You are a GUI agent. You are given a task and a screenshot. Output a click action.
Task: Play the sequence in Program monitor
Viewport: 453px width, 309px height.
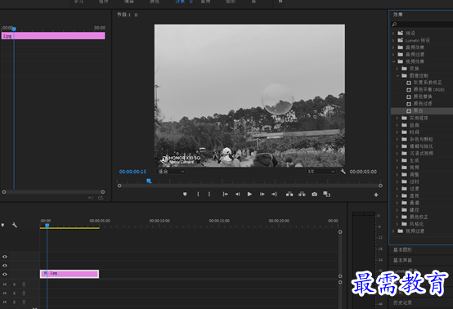click(x=249, y=195)
